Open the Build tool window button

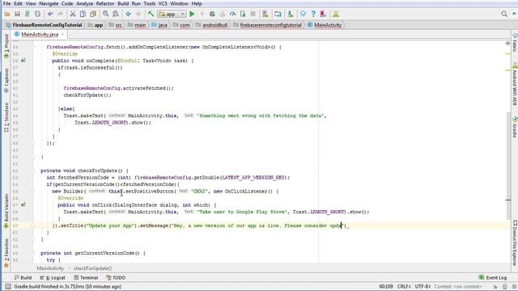[23, 278]
